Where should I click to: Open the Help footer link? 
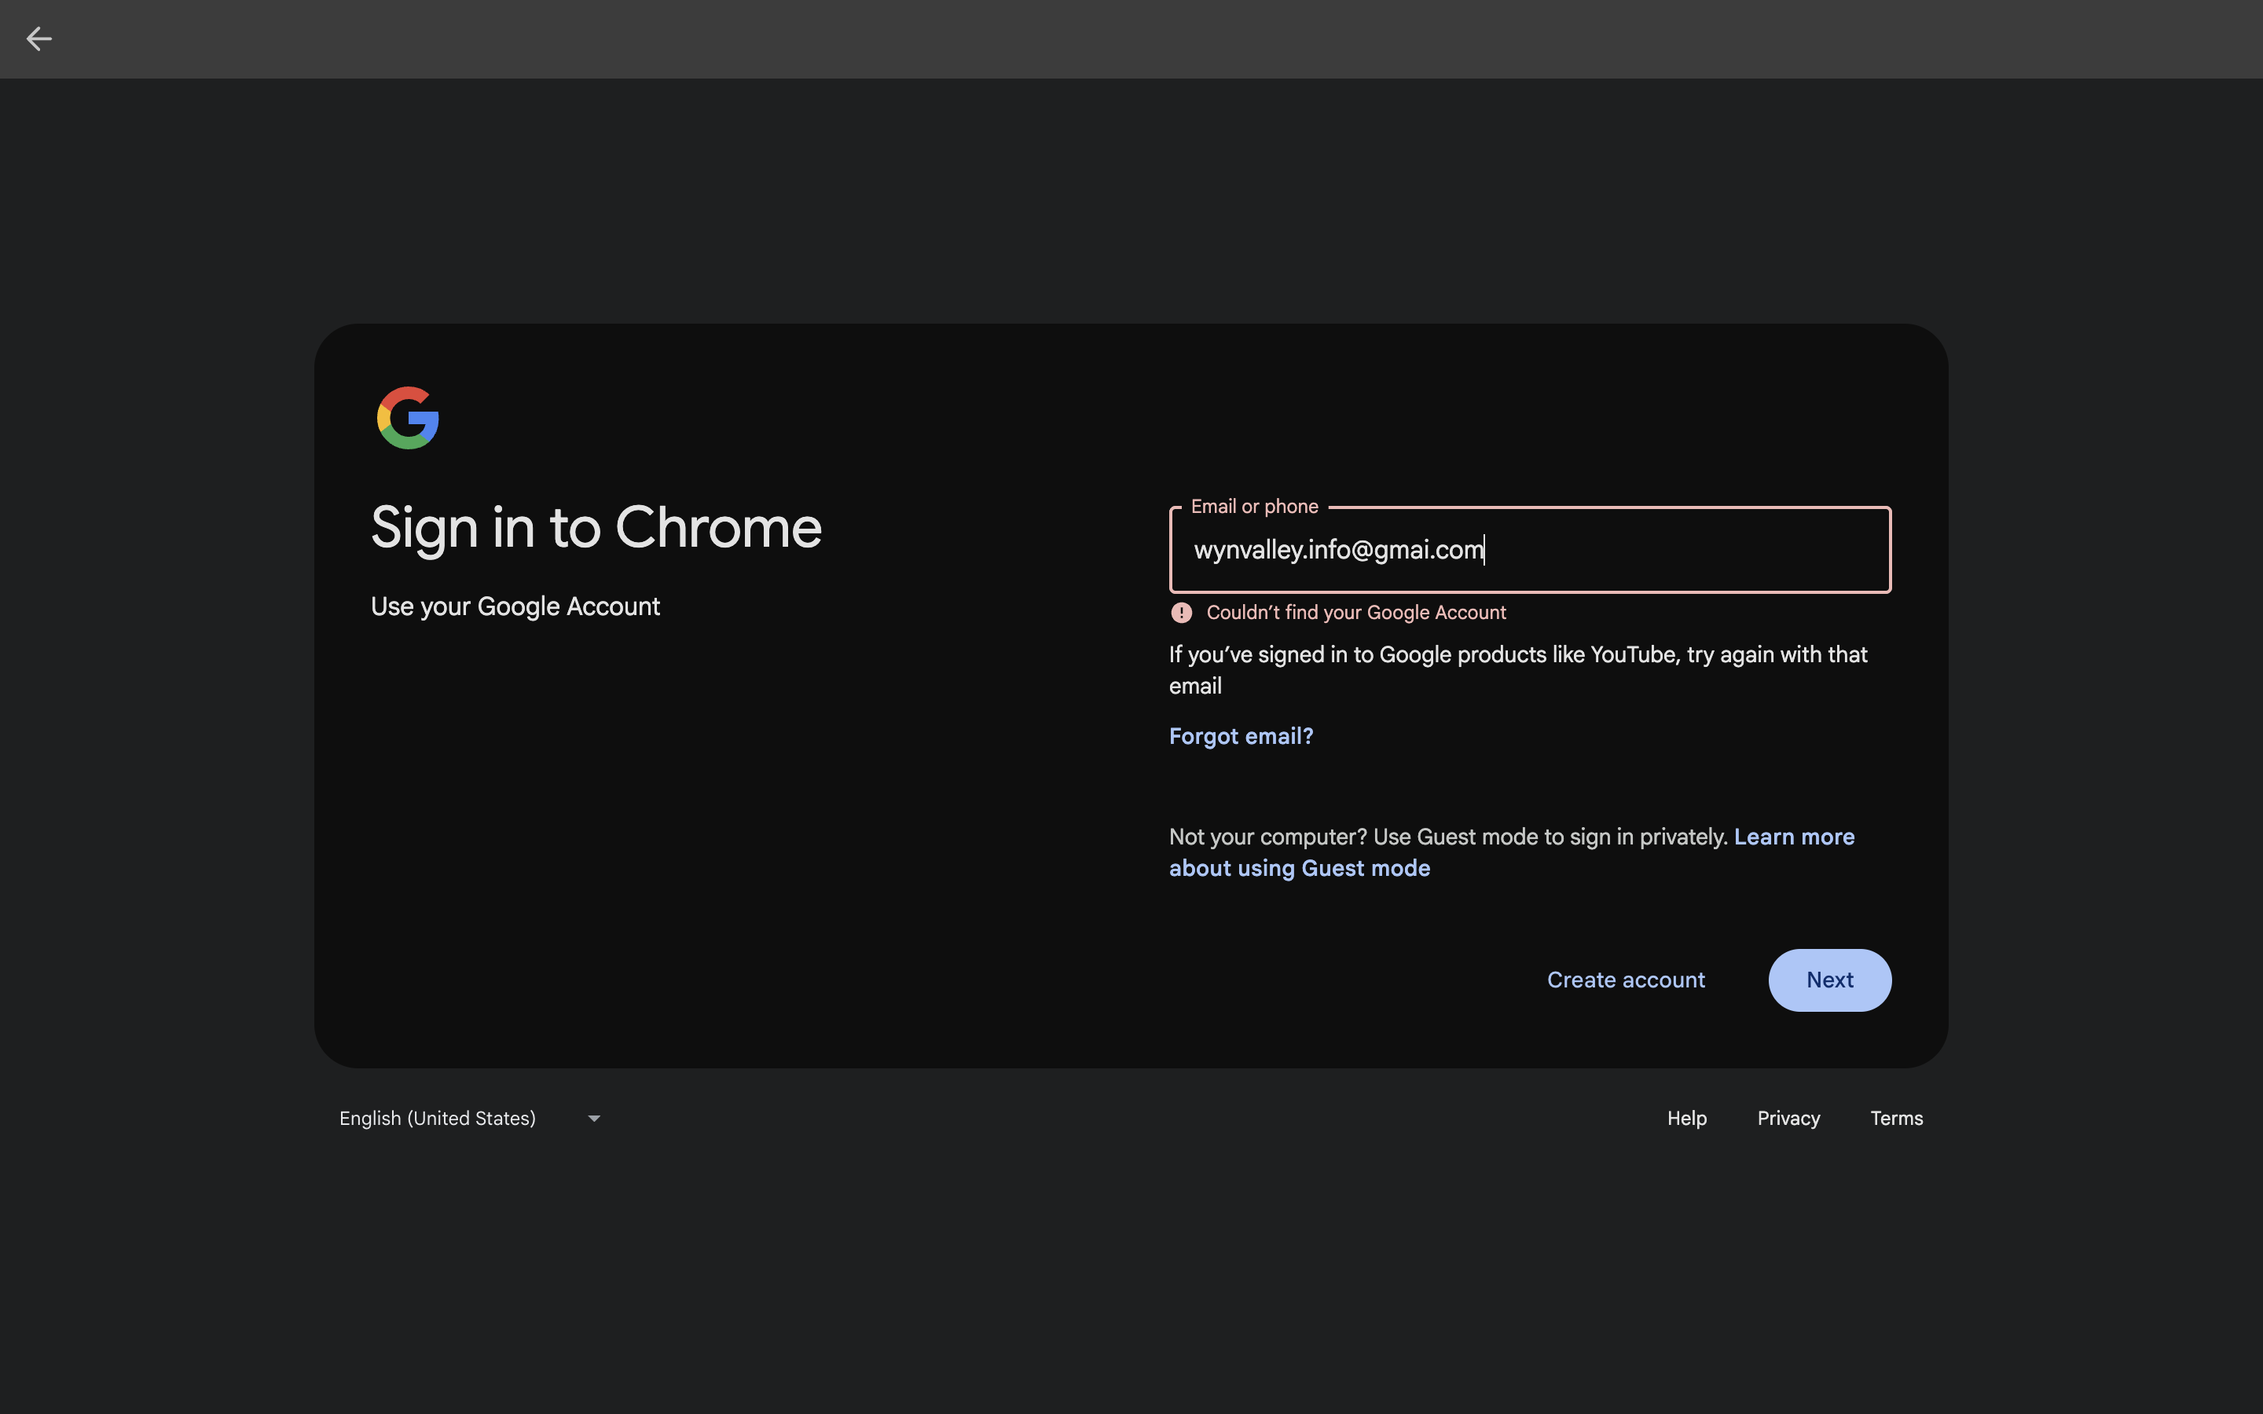click(1686, 1119)
